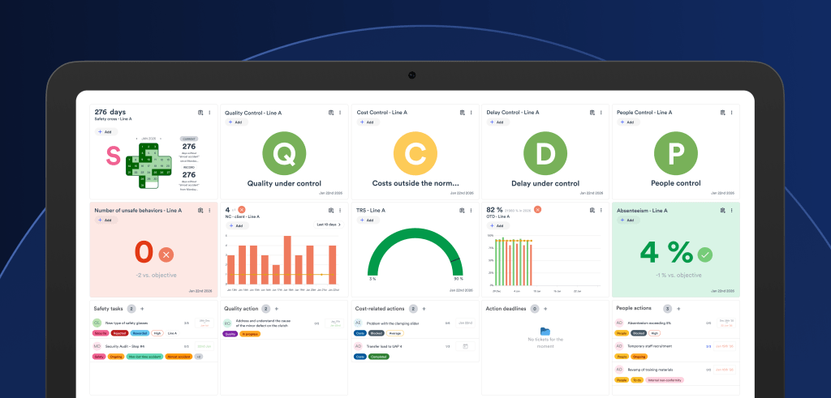Open Absenteeism card three-dot menu

click(731, 210)
